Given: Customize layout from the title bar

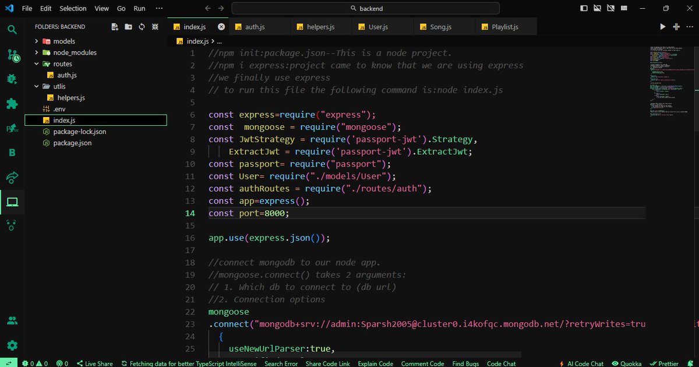Looking at the screenshot, I should pos(624,8).
